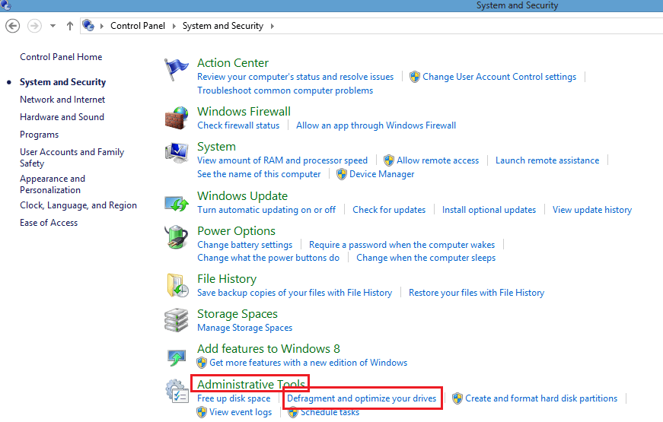663x422 pixels.
Task: Click Allow remote access
Action: coord(438,160)
